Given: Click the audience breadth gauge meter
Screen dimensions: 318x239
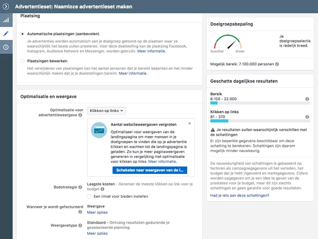Looking at the screenshot, I should (x=228, y=42).
